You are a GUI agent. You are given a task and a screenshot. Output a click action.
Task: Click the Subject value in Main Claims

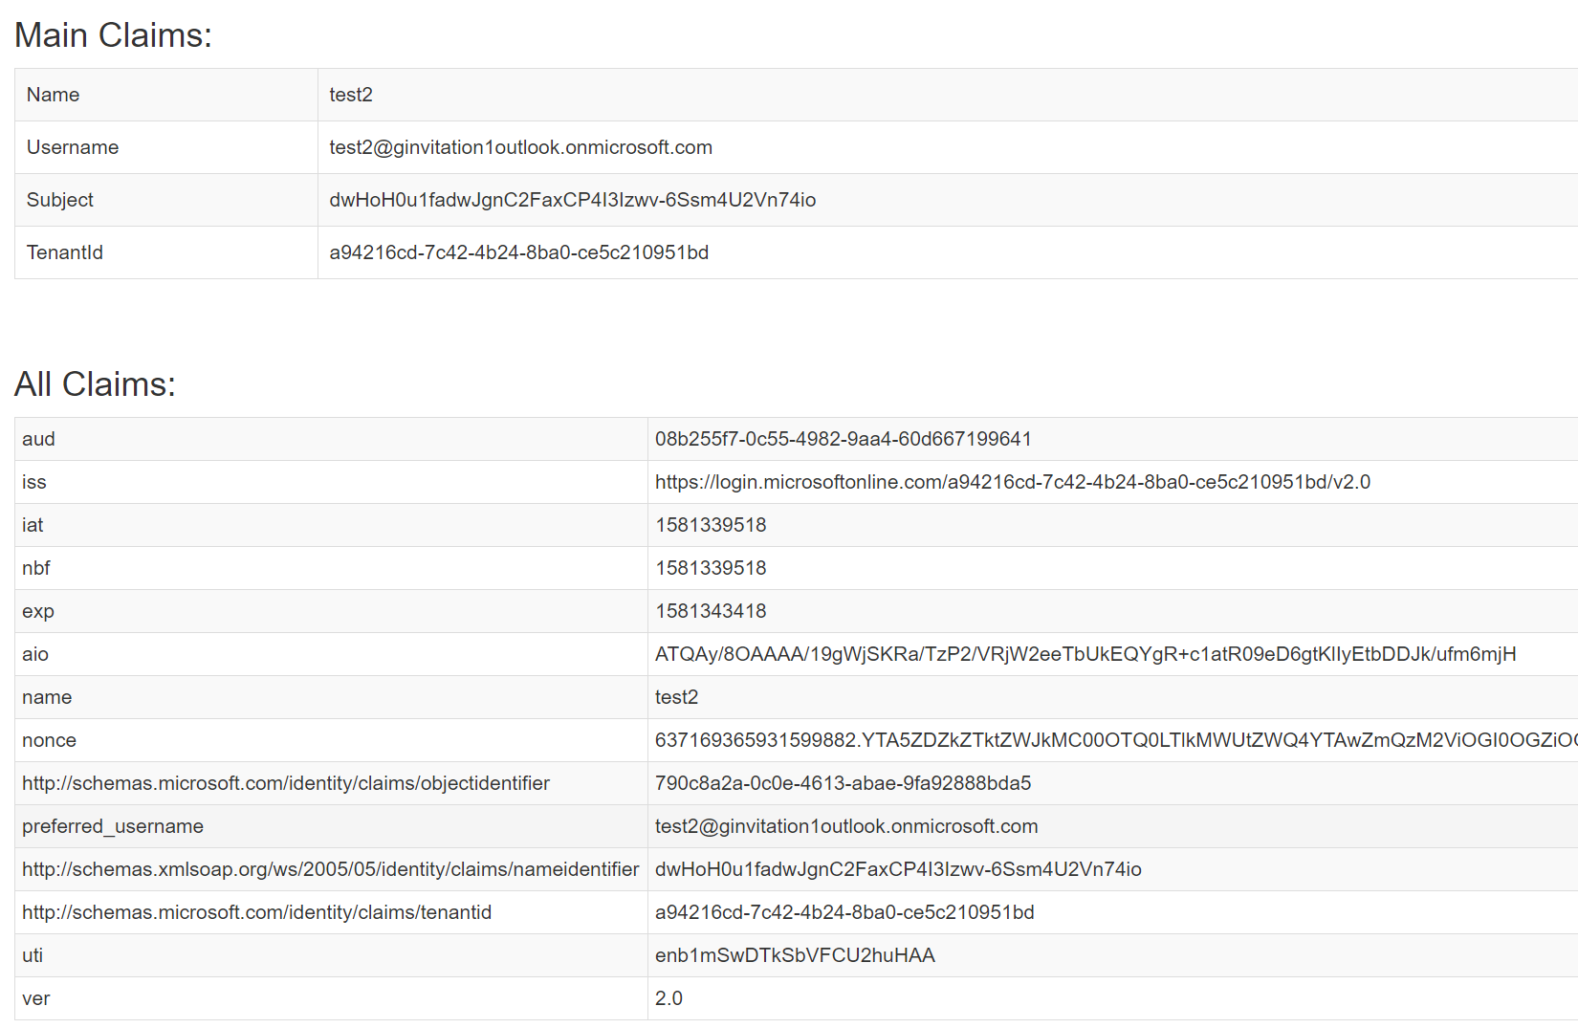[x=572, y=200]
